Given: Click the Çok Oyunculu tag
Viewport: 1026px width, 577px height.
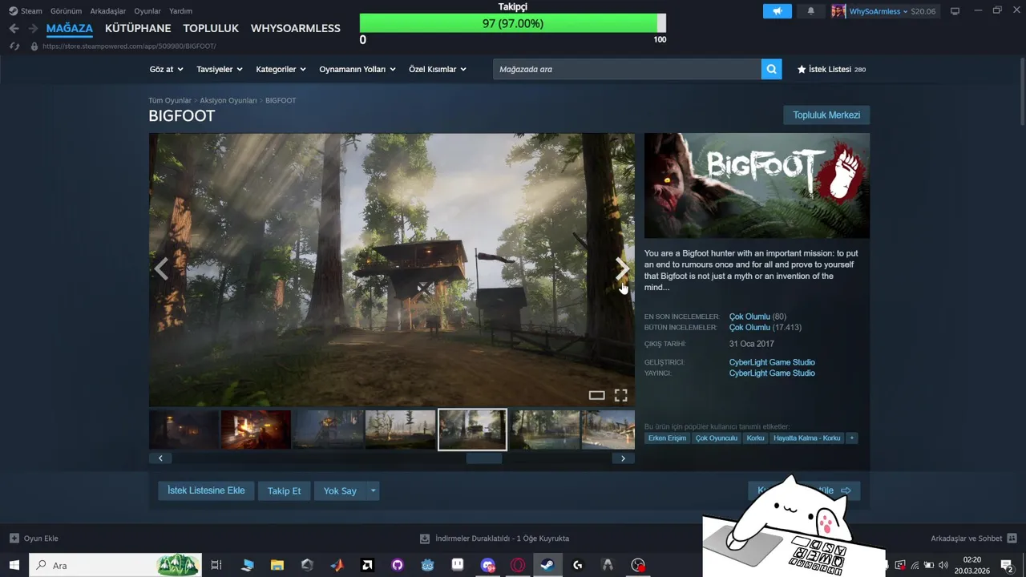Looking at the screenshot, I should [717, 438].
